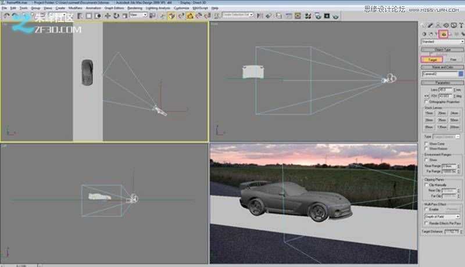Toggle Window/Crossing selection mode
Viewport: 465px width, 267px height.
(x=98, y=16)
